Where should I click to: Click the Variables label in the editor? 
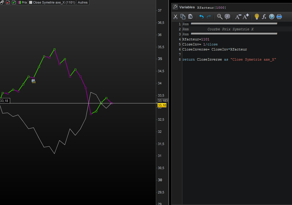pyautogui.click(x=187, y=7)
